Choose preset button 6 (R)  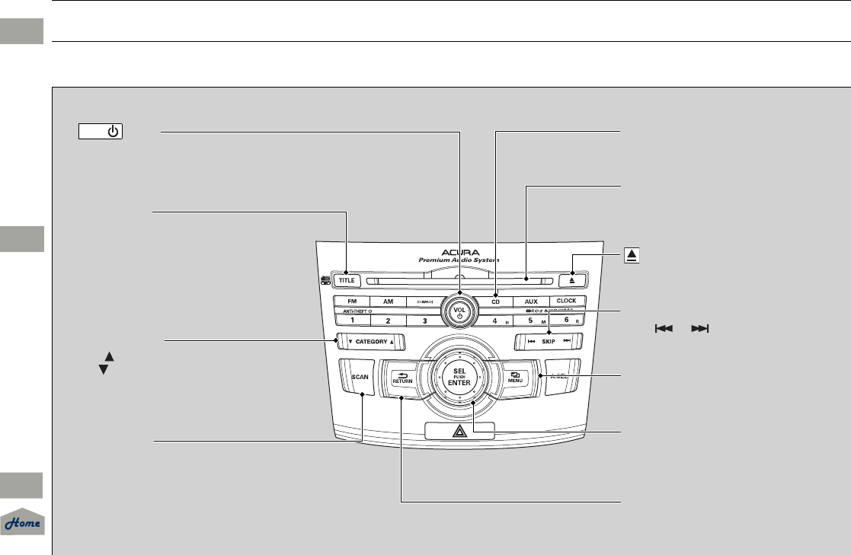(567, 320)
